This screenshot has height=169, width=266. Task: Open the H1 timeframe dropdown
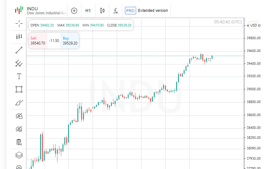point(88,11)
